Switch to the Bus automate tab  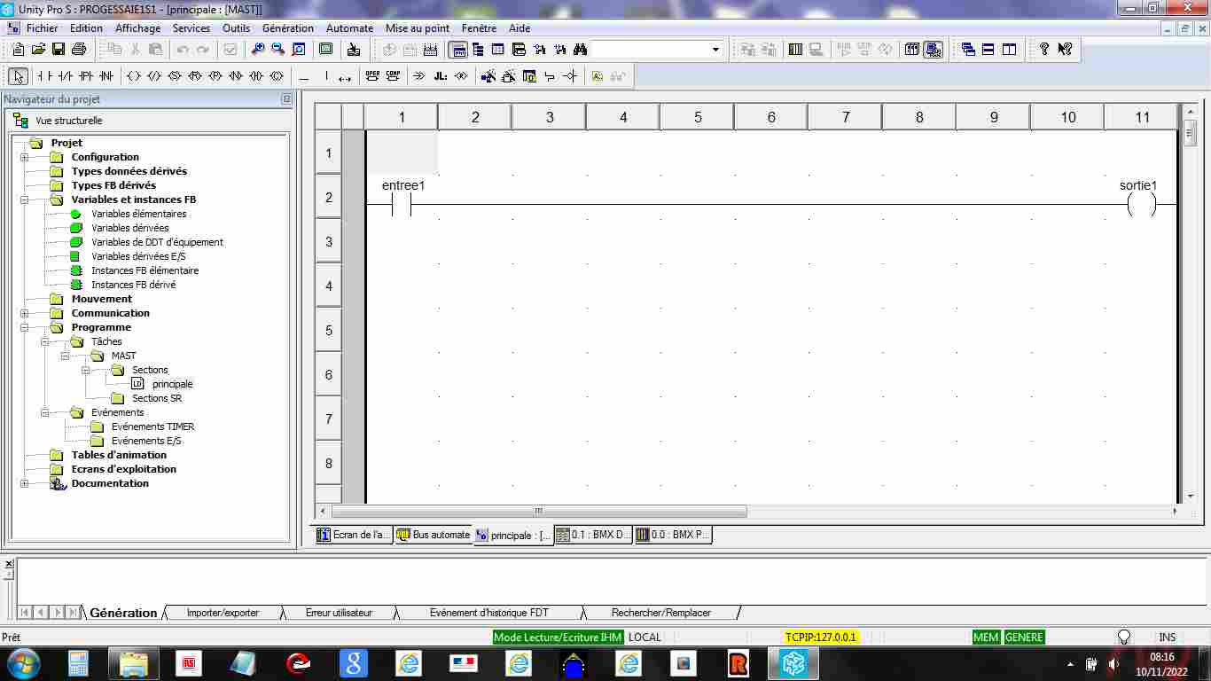(434, 535)
